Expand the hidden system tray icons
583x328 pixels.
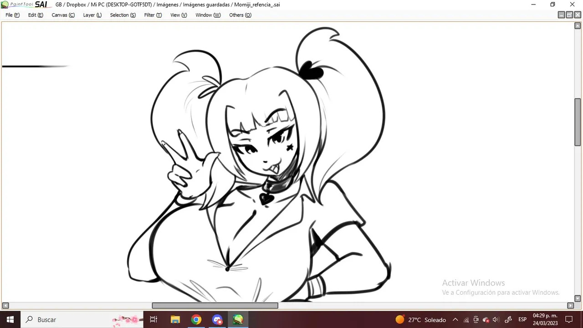pyautogui.click(x=455, y=320)
